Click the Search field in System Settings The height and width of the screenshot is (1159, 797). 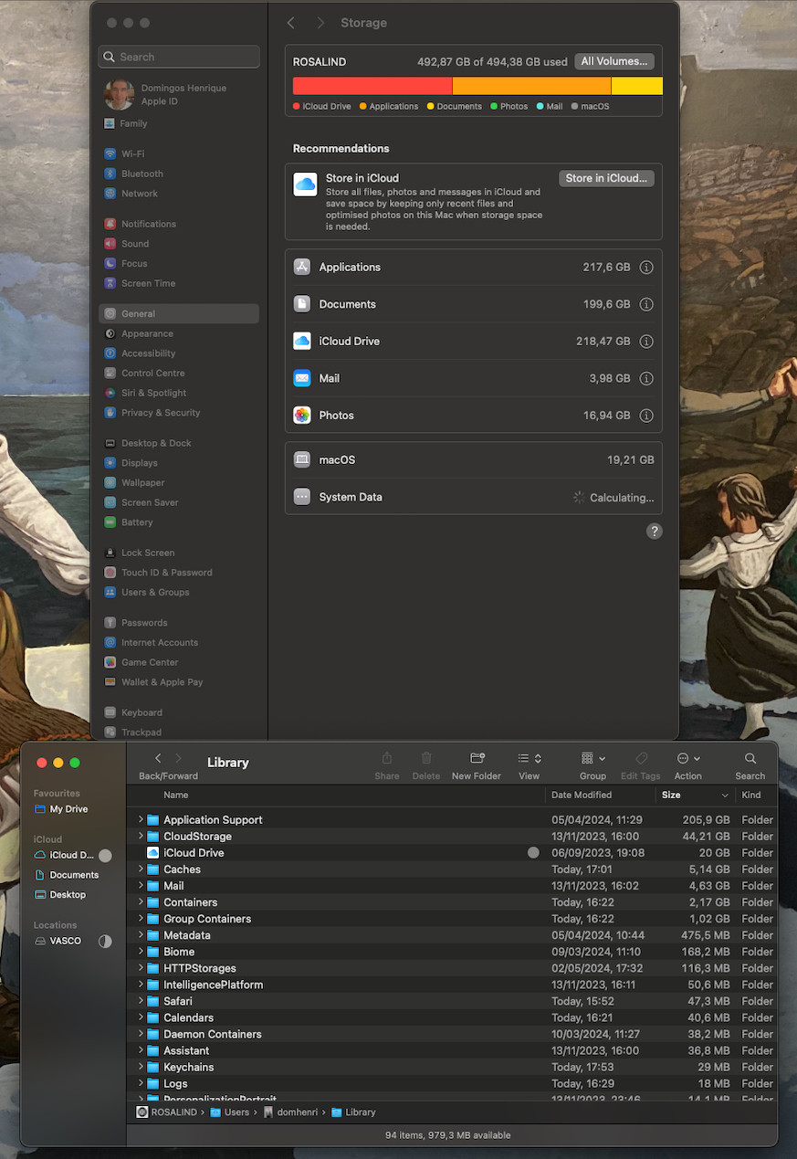click(179, 57)
